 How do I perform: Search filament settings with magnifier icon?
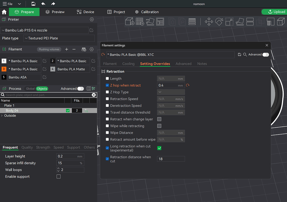coord(245,55)
